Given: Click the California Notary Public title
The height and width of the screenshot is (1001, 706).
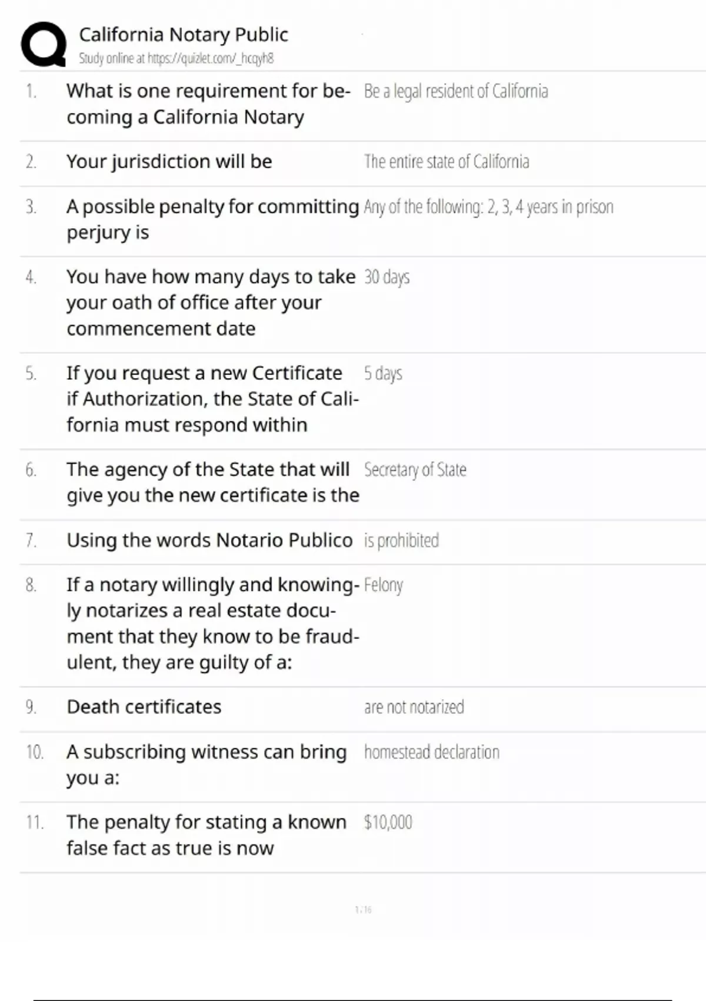Looking at the screenshot, I should point(184,35).
